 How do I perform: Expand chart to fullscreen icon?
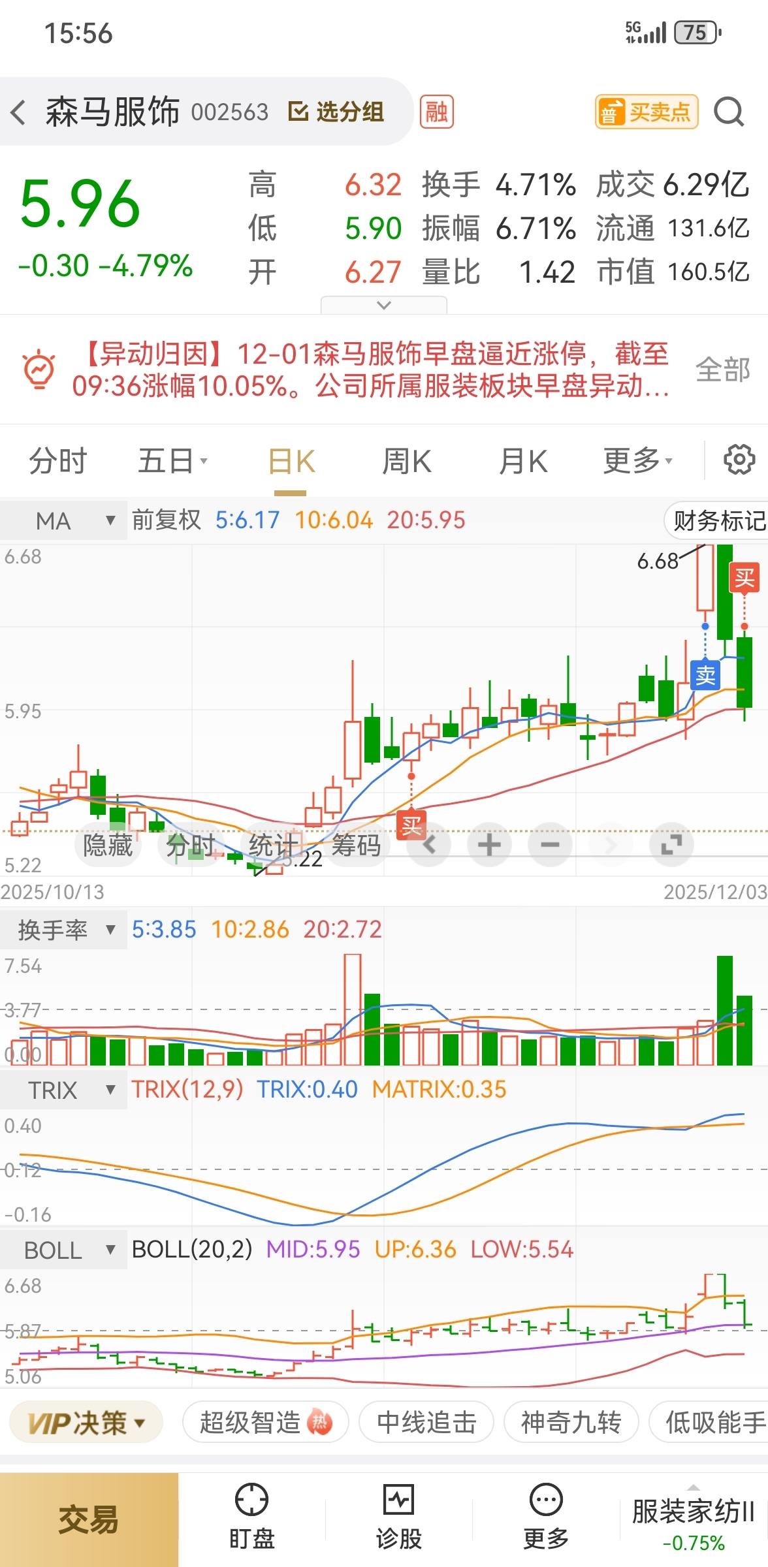coord(671,845)
